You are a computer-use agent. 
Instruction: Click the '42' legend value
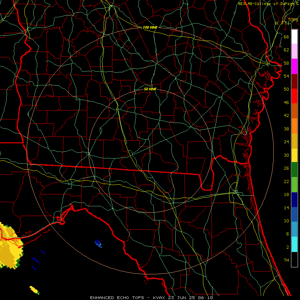(286, 116)
